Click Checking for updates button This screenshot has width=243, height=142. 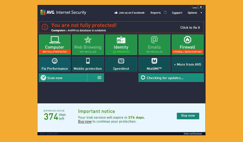pyautogui.click(x=171, y=78)
